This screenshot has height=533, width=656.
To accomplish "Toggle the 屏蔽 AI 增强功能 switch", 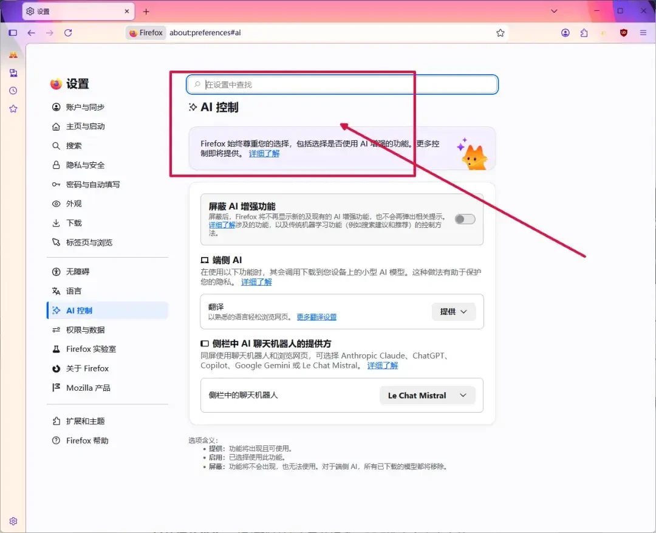I will [465, 219].
